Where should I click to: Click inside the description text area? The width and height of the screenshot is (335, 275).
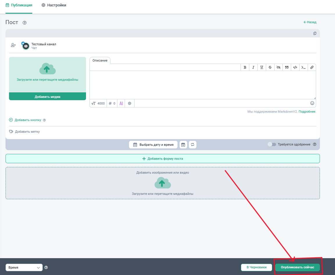(x=202, y=85)
